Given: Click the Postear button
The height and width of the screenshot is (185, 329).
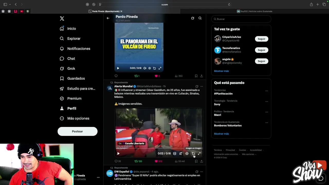Looking at the screenshot, I should coord(77,131).
